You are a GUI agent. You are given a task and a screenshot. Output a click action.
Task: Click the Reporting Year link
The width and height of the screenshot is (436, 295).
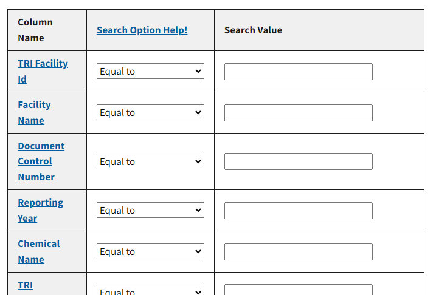(40, 203)
